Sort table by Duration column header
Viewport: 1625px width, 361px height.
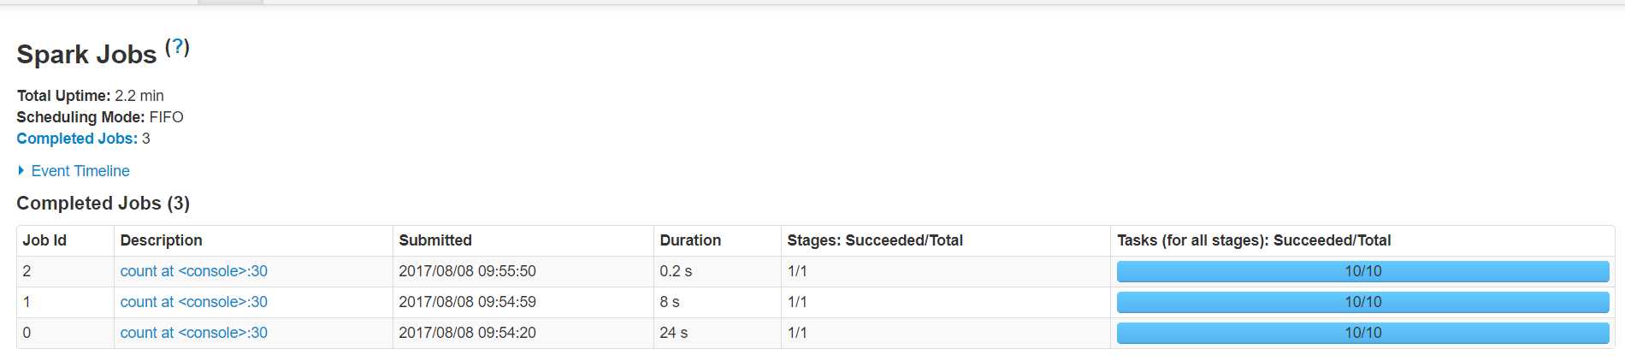690,240
